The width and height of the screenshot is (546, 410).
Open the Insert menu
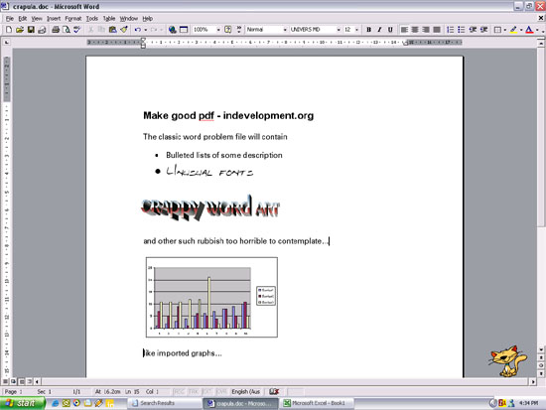54,19
